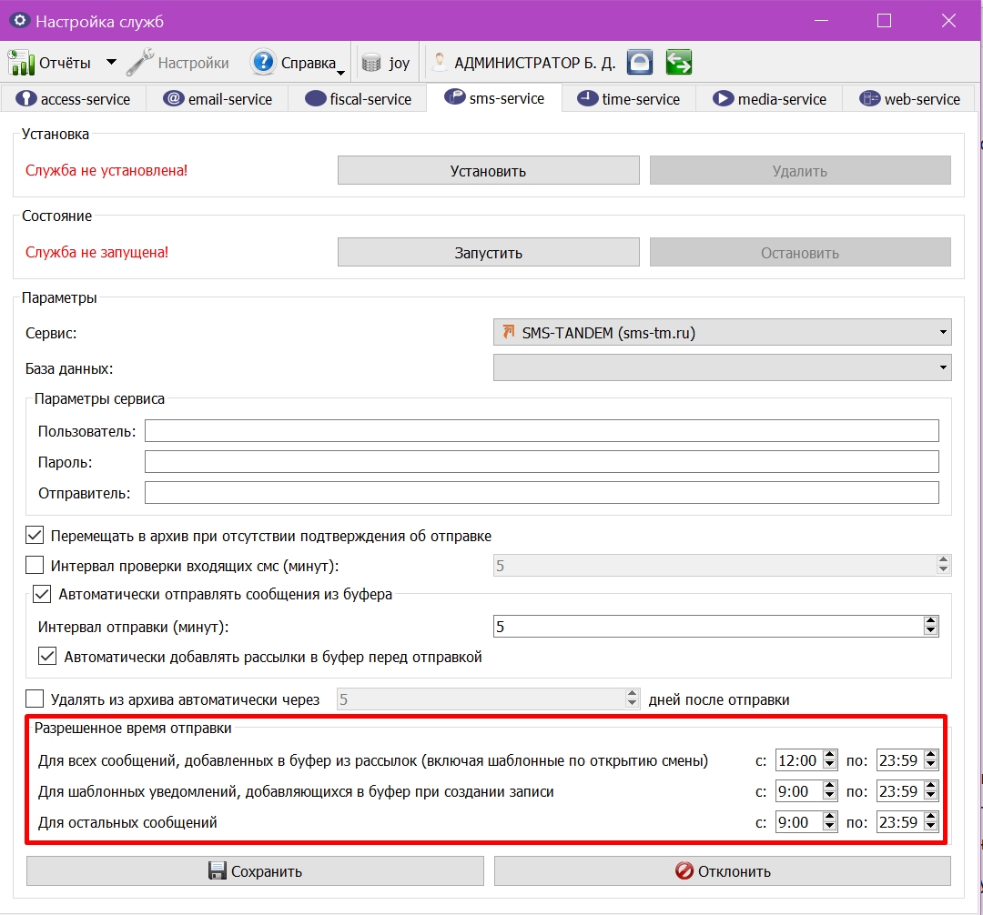The height and width of the screenshot is (915, 983).
Task: Switch to the fiscal-service tab
Action: pyautogui.click(x=358, y=99)
